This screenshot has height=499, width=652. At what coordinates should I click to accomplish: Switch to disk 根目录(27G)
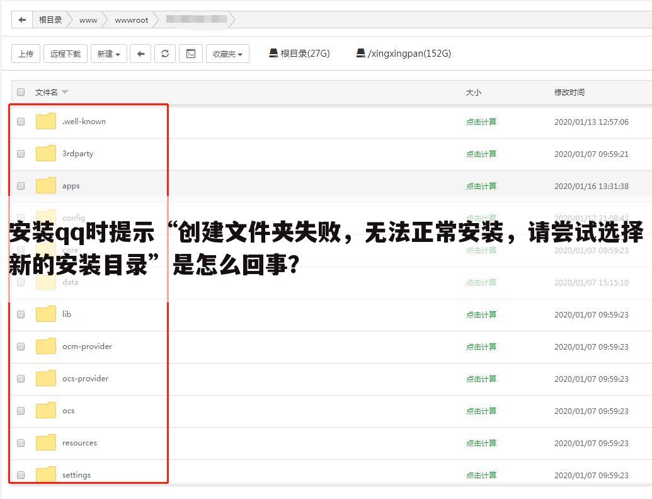click(x=299, y=53)
